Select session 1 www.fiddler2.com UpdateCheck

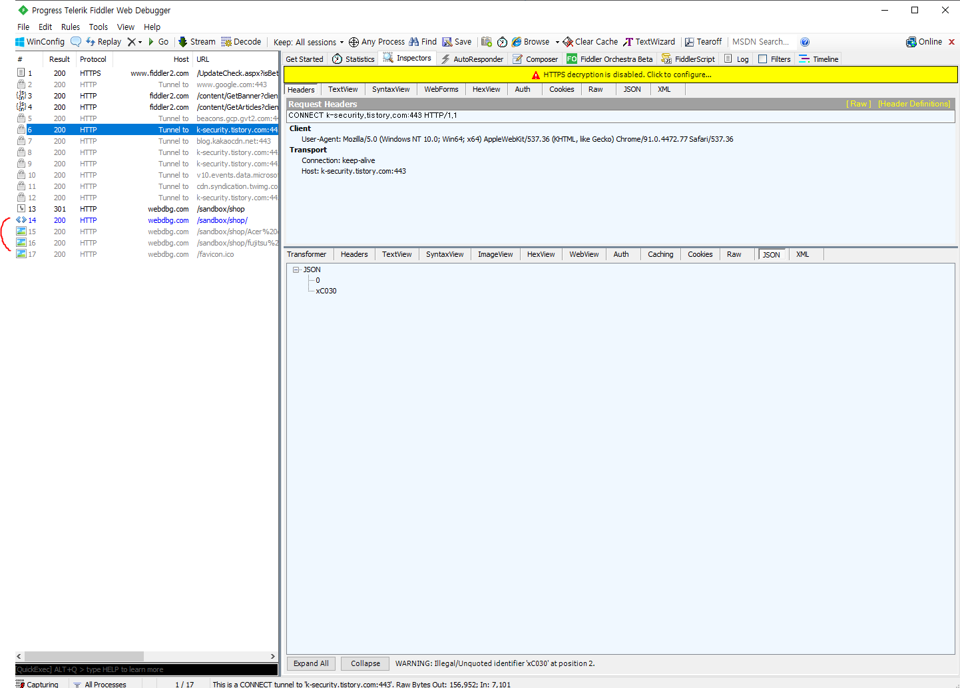(x=146, y=73)
